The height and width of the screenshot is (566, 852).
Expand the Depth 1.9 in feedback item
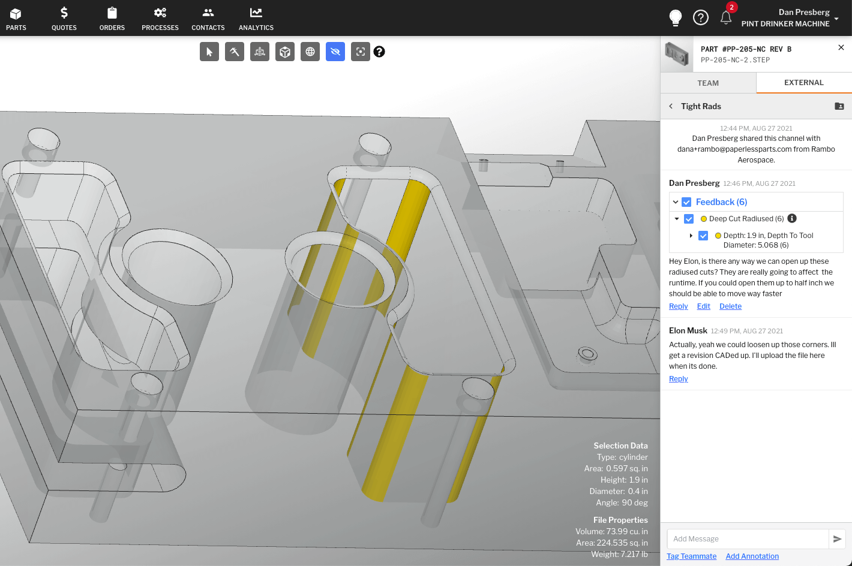(x=691, y=236)
